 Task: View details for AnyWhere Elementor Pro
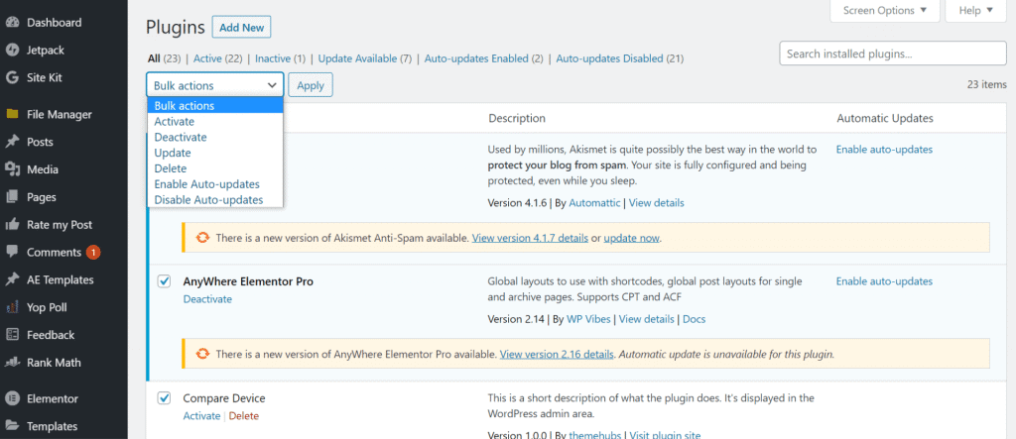click(647, 319)
